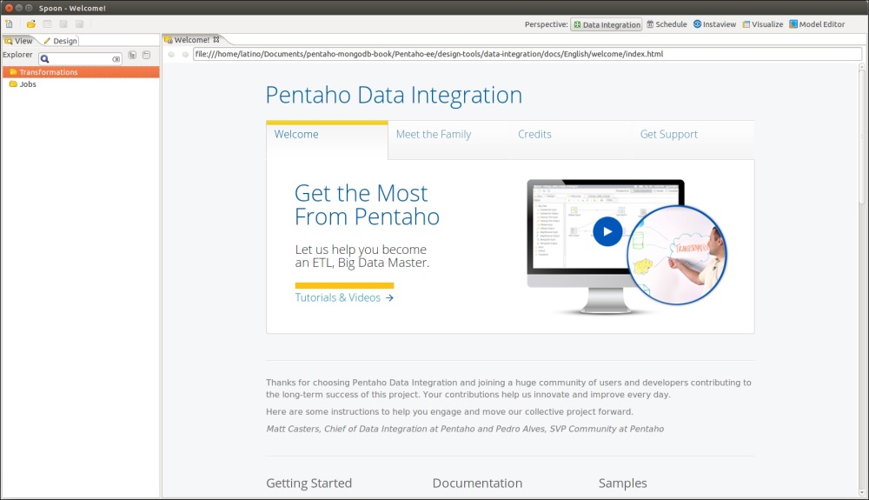869x500 pixels.
Task: Go forward in the embedded browser
Action: click(x=185, y=54)
